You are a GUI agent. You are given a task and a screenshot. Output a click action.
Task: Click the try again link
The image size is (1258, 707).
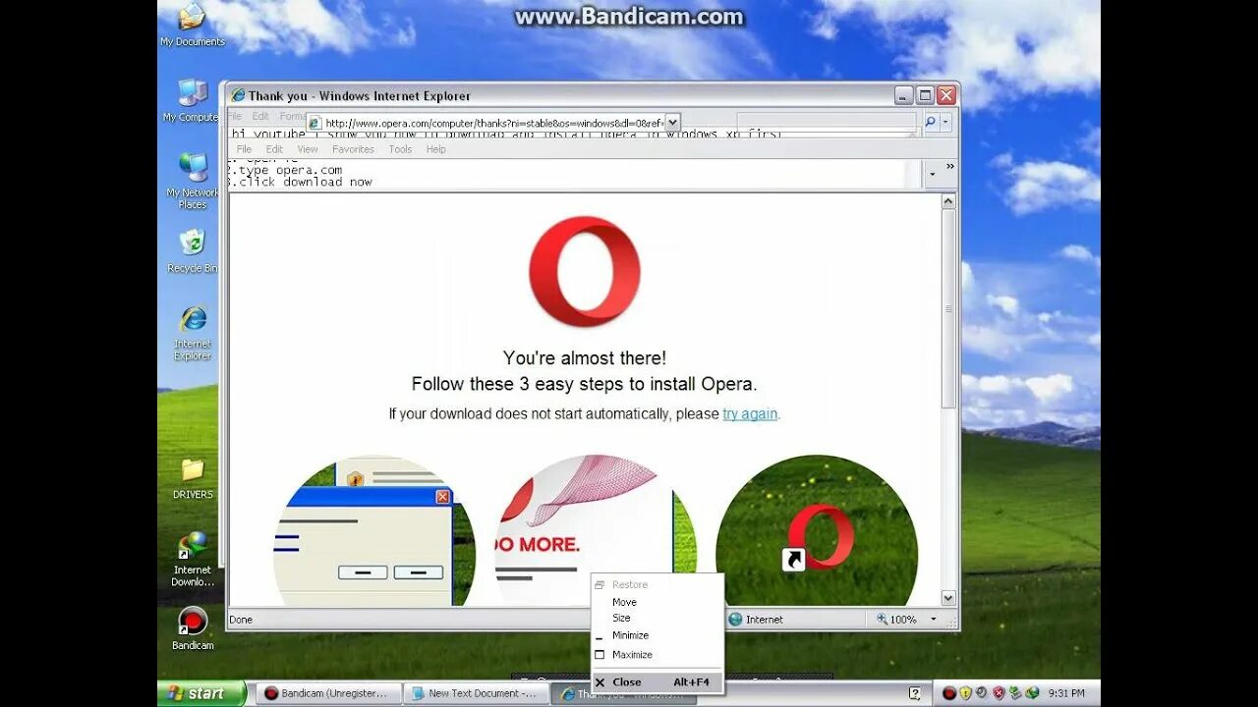[750, 413]
